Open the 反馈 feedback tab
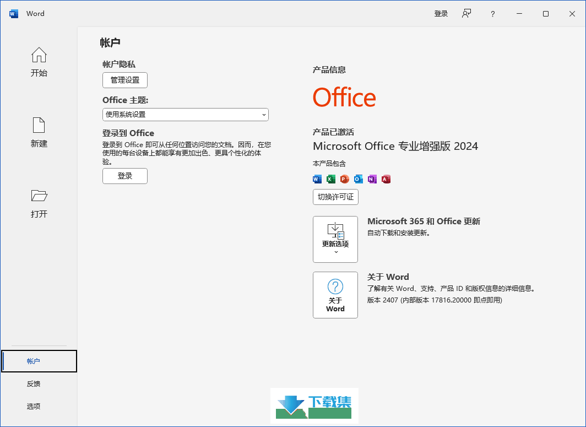 (x=34, y=383)
